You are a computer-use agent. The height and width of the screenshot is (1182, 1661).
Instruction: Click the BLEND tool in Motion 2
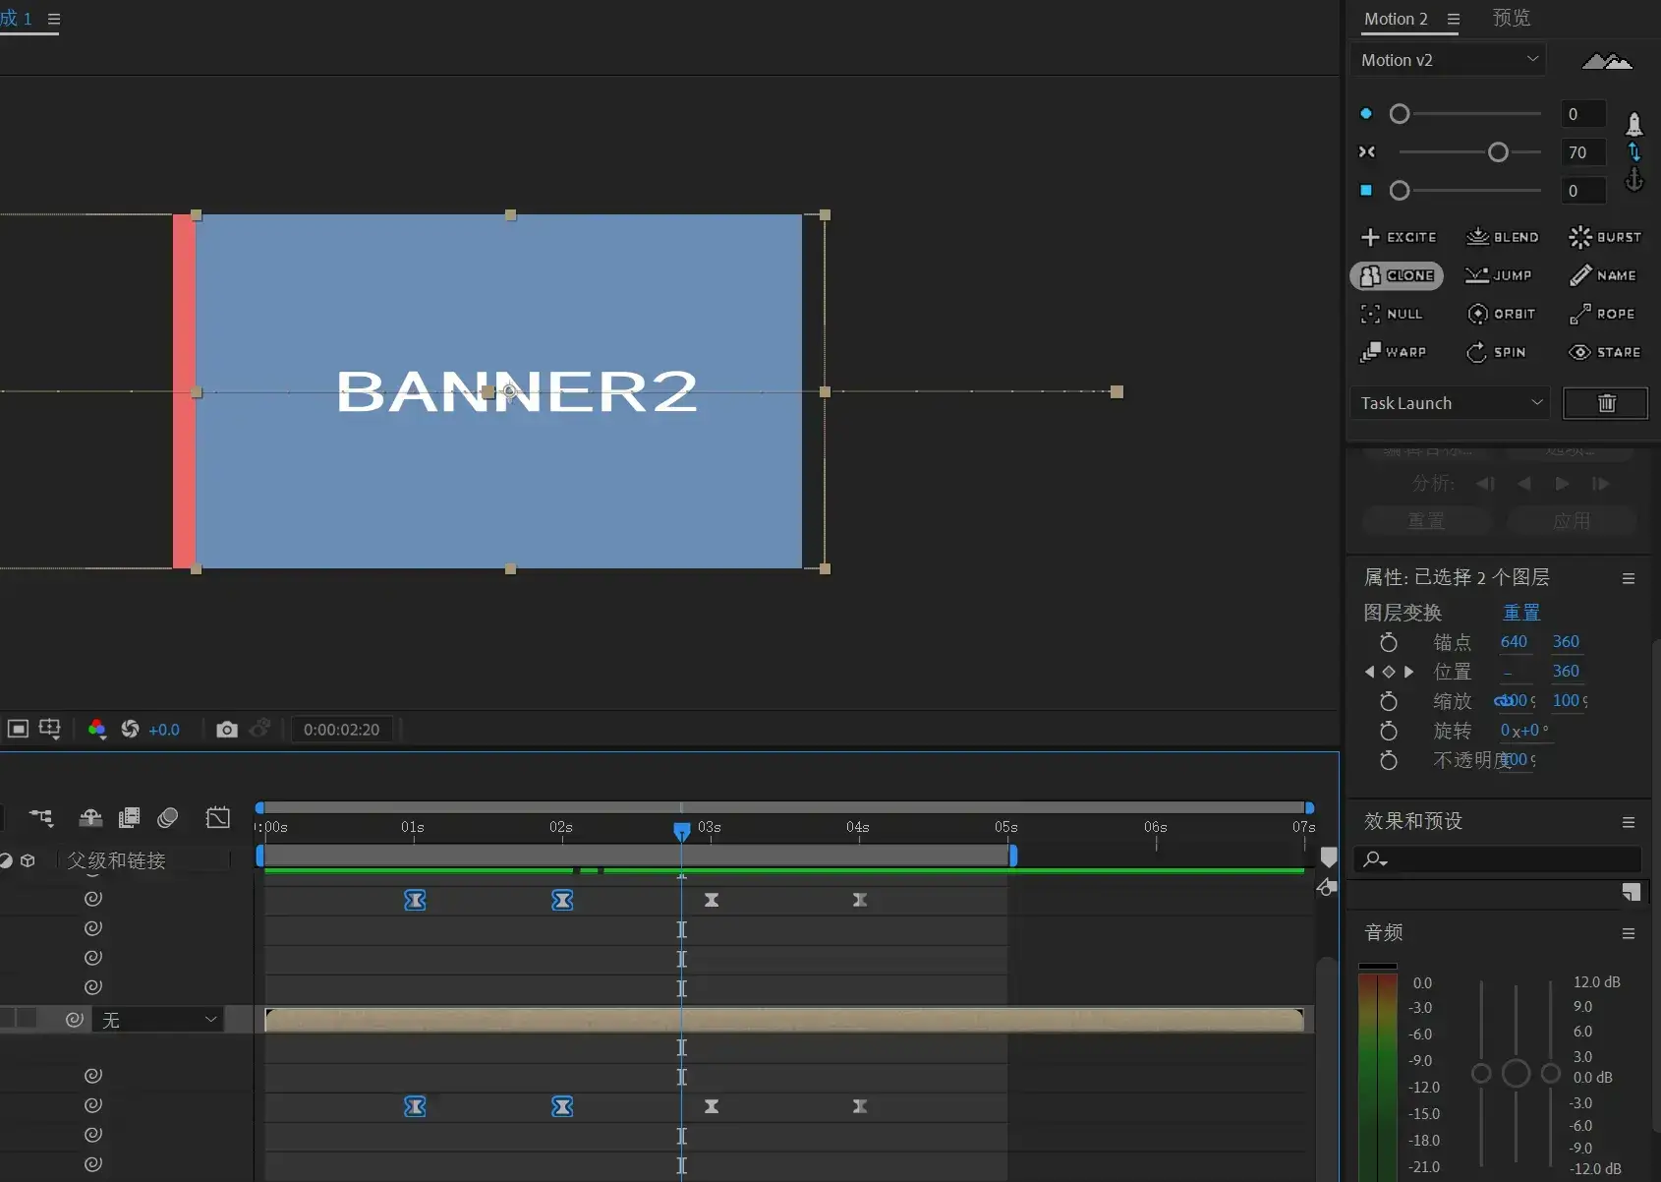coord(1503,237)
